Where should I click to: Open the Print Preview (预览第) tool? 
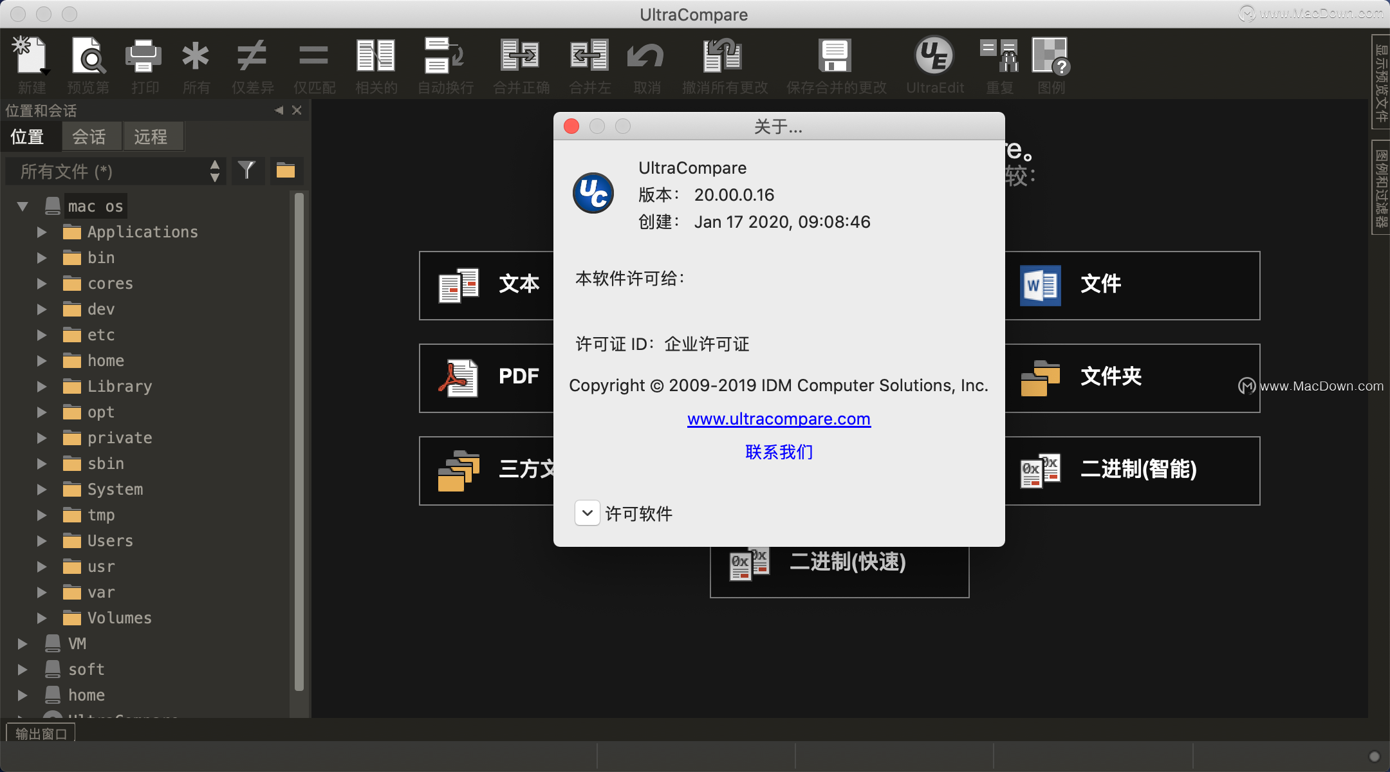(x=88, y=57)
